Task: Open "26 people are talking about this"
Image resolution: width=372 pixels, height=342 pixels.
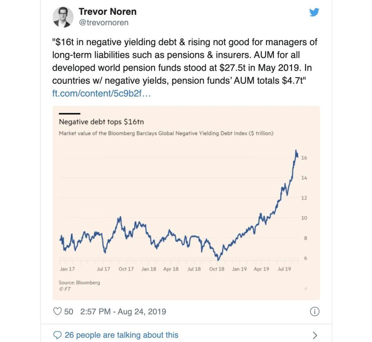Action: pyautogui.click(x=122, y=335)
